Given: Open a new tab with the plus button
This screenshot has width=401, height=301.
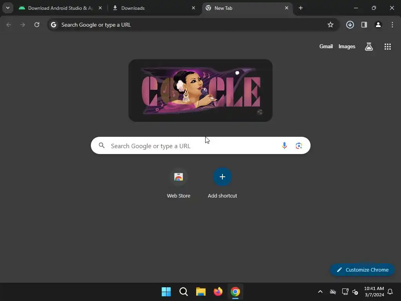Looking at the screenshot, I should [x=301, y=8].
